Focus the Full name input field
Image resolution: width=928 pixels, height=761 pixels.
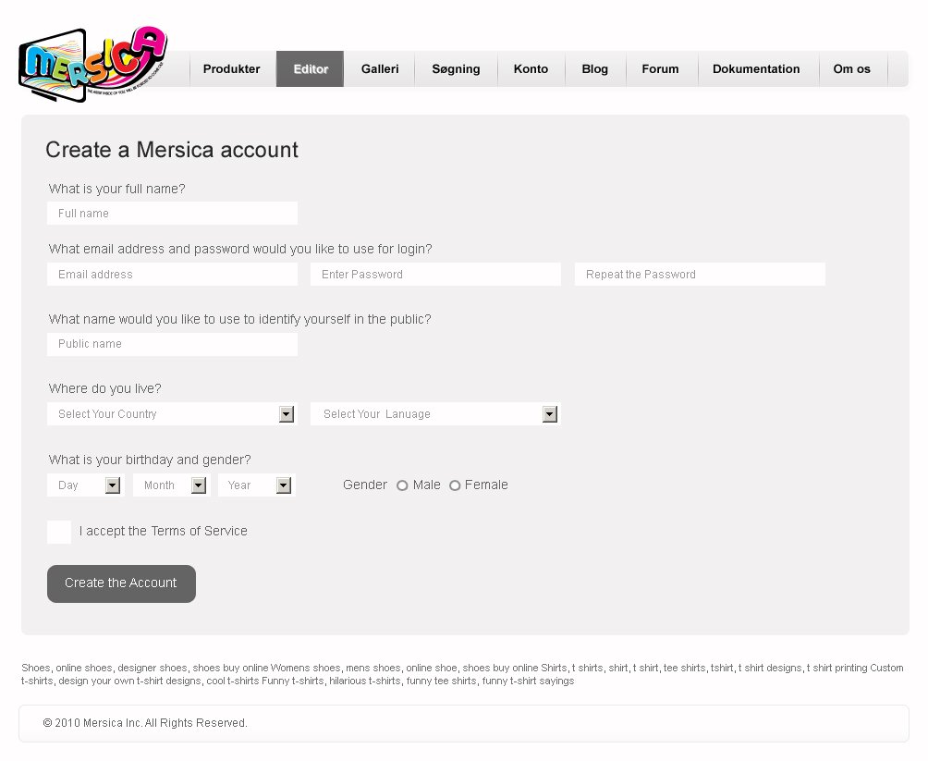coord(172,214)
